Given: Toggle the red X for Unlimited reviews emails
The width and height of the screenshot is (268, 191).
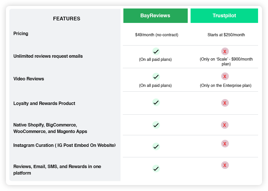Looking at the screenshot, I should coord(225,51).
